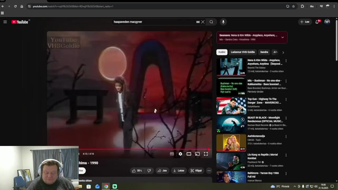Clear the search text with the X icon
Image resolution: width=338 pixels, height=190 pixels.
point(203,22)
